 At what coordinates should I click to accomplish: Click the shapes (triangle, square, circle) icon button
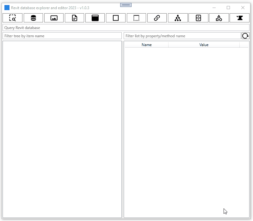[x=219, y=18]
